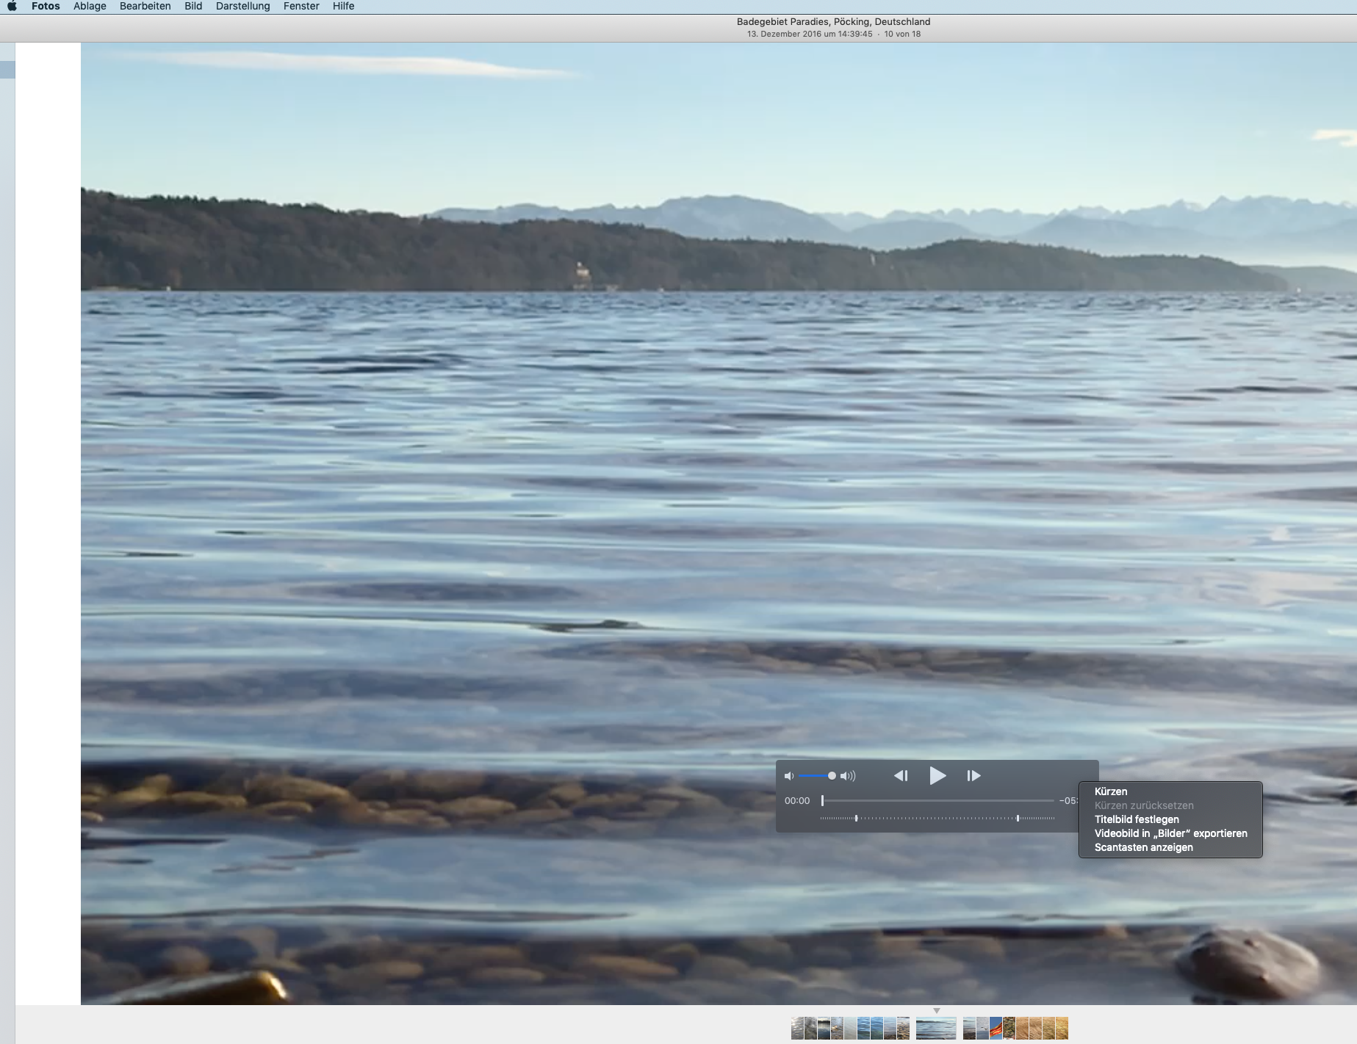
Task: Step forward one frame in the video
Action: point(973,775)
